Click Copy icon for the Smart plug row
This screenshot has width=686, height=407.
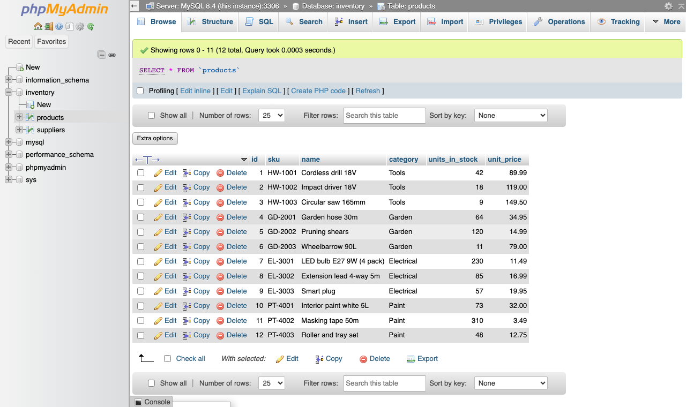[x=187, y=291]
